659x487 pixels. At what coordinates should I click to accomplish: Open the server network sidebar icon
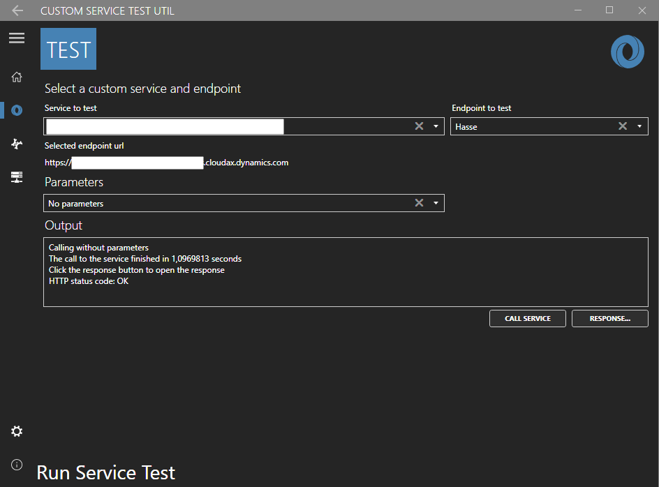17,177
